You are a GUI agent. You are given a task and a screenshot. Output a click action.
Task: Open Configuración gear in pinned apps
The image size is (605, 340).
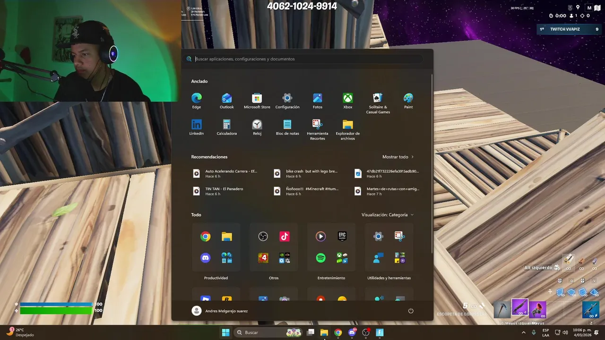coord(287,101)
